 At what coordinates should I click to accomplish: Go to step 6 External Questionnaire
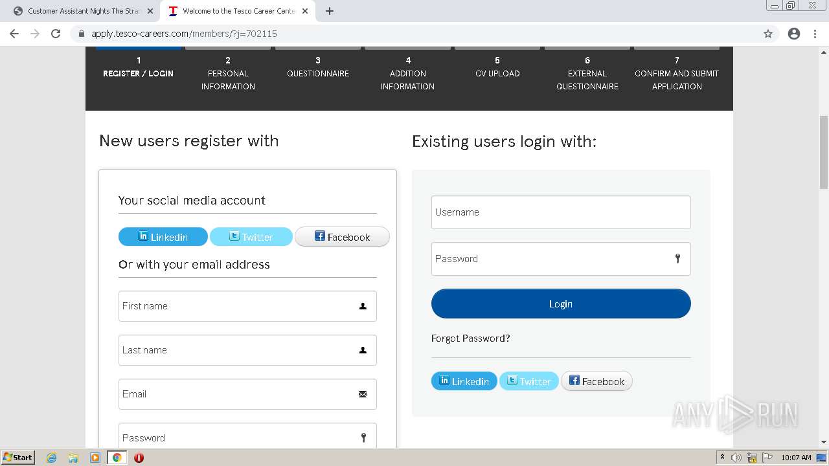coord(587,73)
